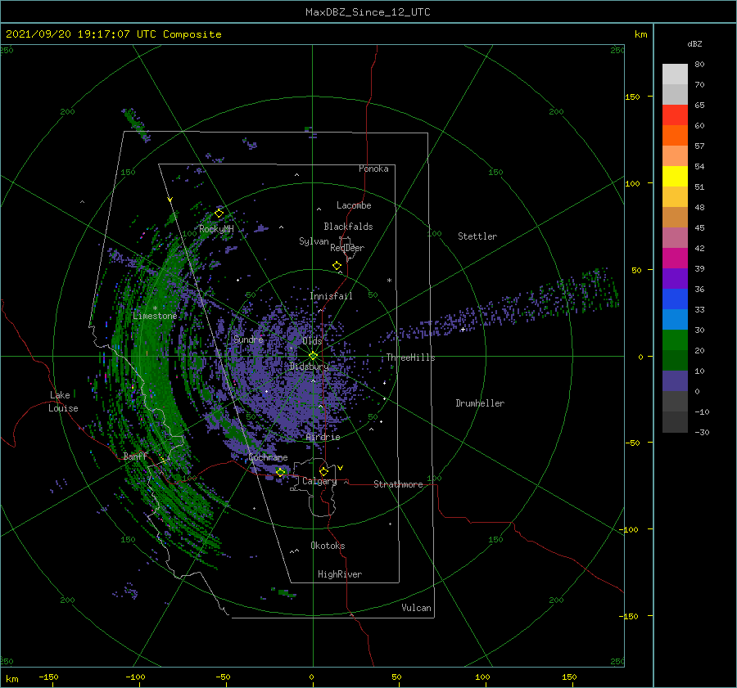Click the MaxDBZ_Since_12_UTC title
The height and width of the screenshot is (688, 737).
click(x=368, y=12)
